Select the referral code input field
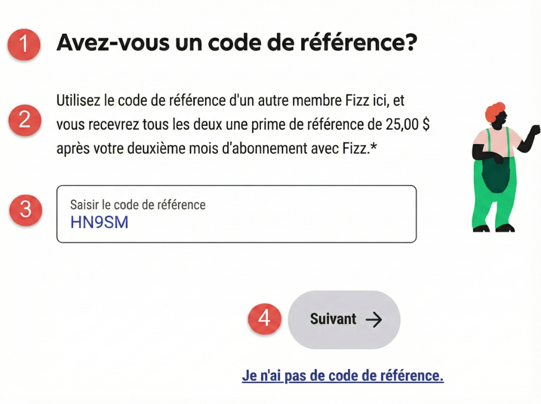Viewport: 541px width, 404px height. pos(236,214)
